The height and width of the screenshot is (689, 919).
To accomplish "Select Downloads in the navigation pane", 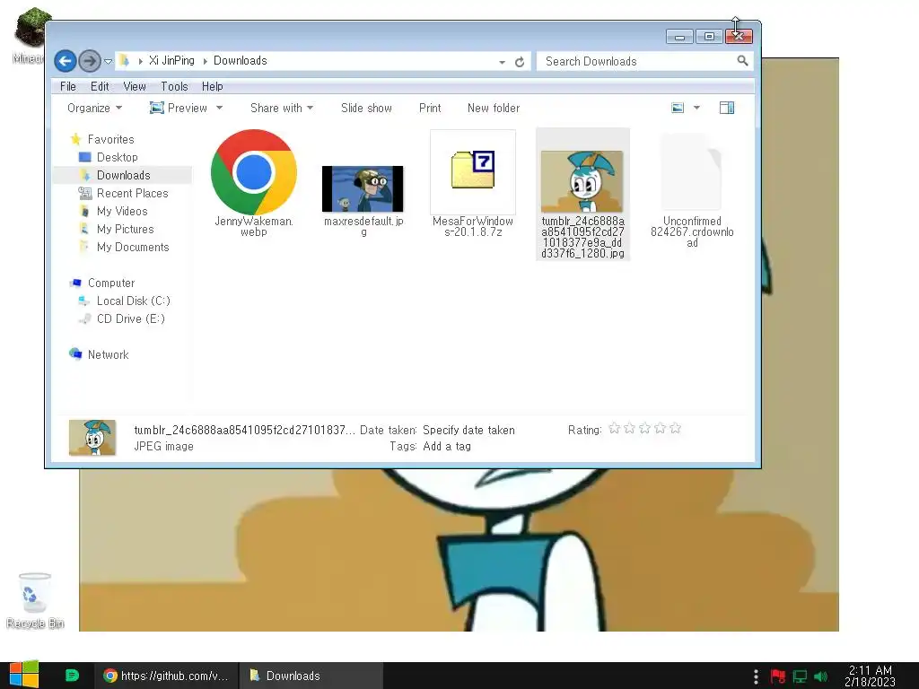I will (x=123, y=175).
